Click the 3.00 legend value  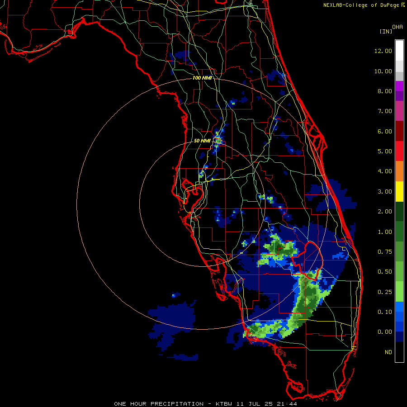tap(385, 192)
